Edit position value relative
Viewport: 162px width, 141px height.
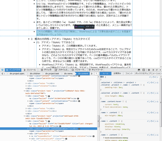click(120, 124)
